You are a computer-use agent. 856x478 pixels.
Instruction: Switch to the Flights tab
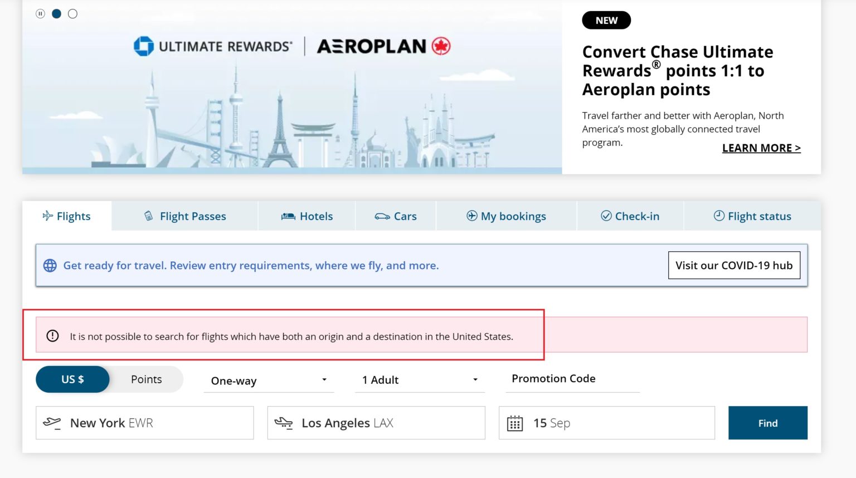[x=66, y=216]
